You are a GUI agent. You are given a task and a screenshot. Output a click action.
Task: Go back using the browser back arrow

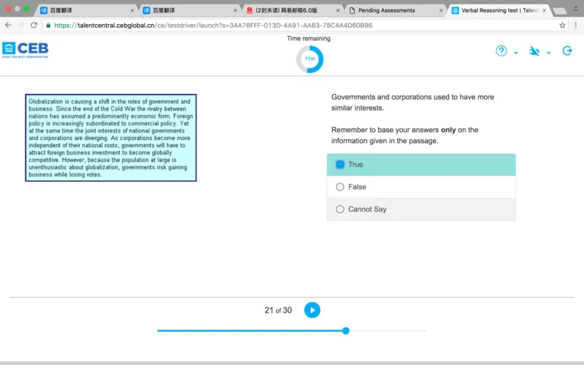[x=8, y=25]
